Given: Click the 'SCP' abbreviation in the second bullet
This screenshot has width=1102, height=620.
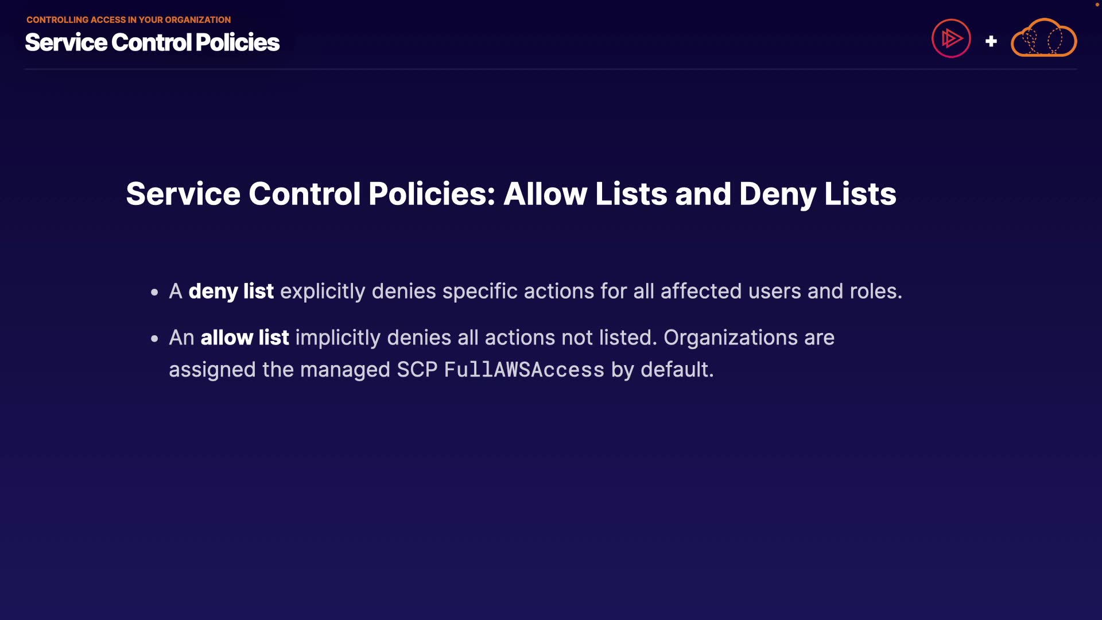Looking at the screenshot, I should 417,370.
